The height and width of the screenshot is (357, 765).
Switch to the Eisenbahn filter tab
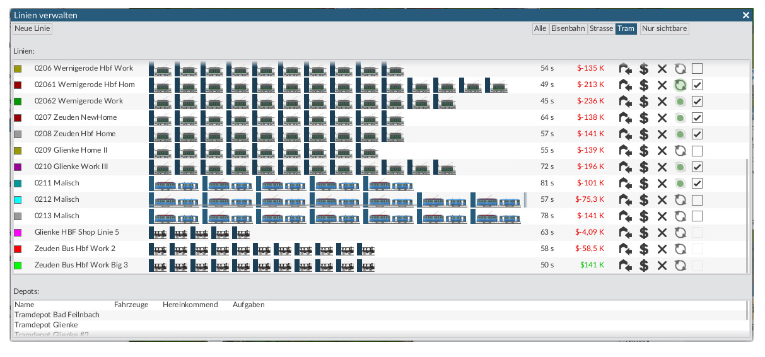pos(568,29)
